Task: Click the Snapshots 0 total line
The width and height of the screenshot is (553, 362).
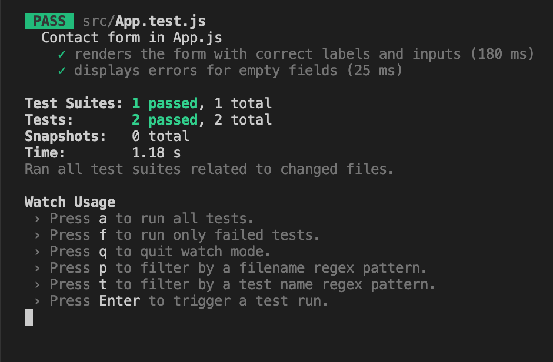Action: [107, 136]
